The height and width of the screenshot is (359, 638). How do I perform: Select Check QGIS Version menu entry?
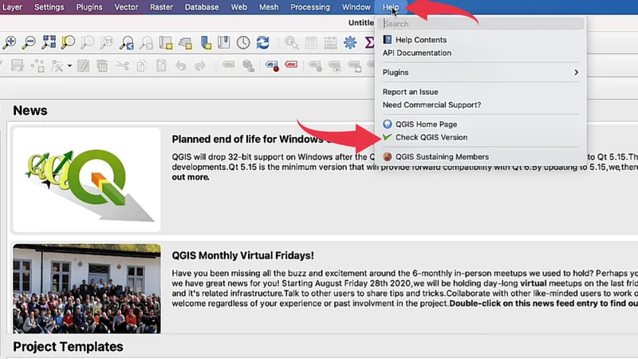tap(431, 137)
